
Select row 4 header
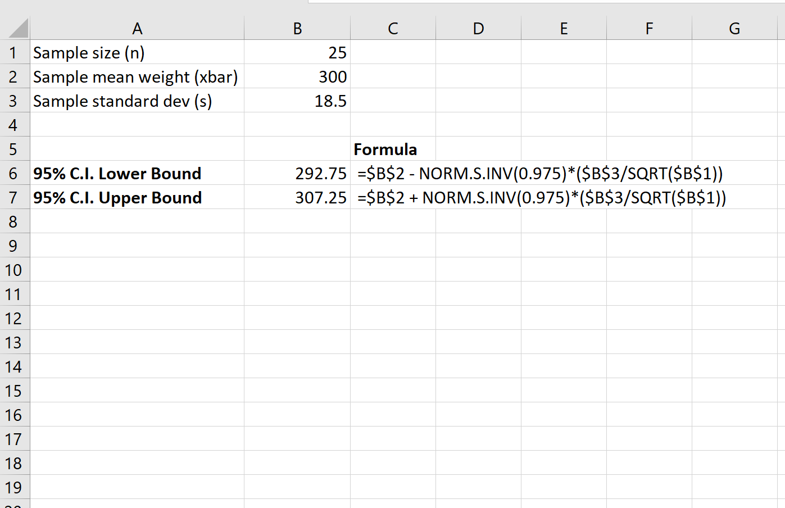point(15,125)
